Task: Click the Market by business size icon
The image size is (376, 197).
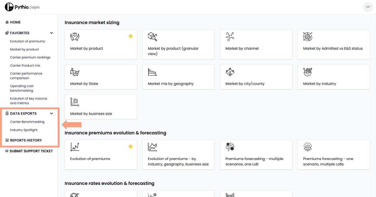Action: (x=75, y=102)
